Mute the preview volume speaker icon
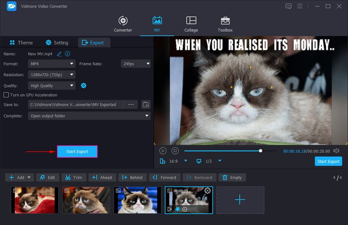 click(336, 151)
